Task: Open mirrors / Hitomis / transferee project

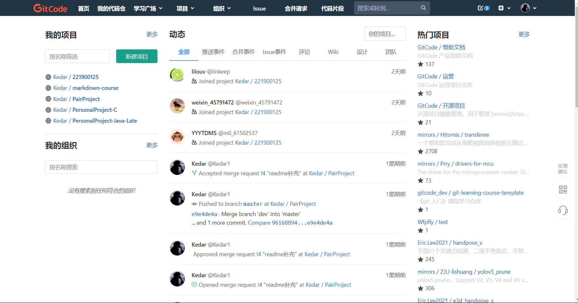Action: pyautogui.click(x=453, y=135)
